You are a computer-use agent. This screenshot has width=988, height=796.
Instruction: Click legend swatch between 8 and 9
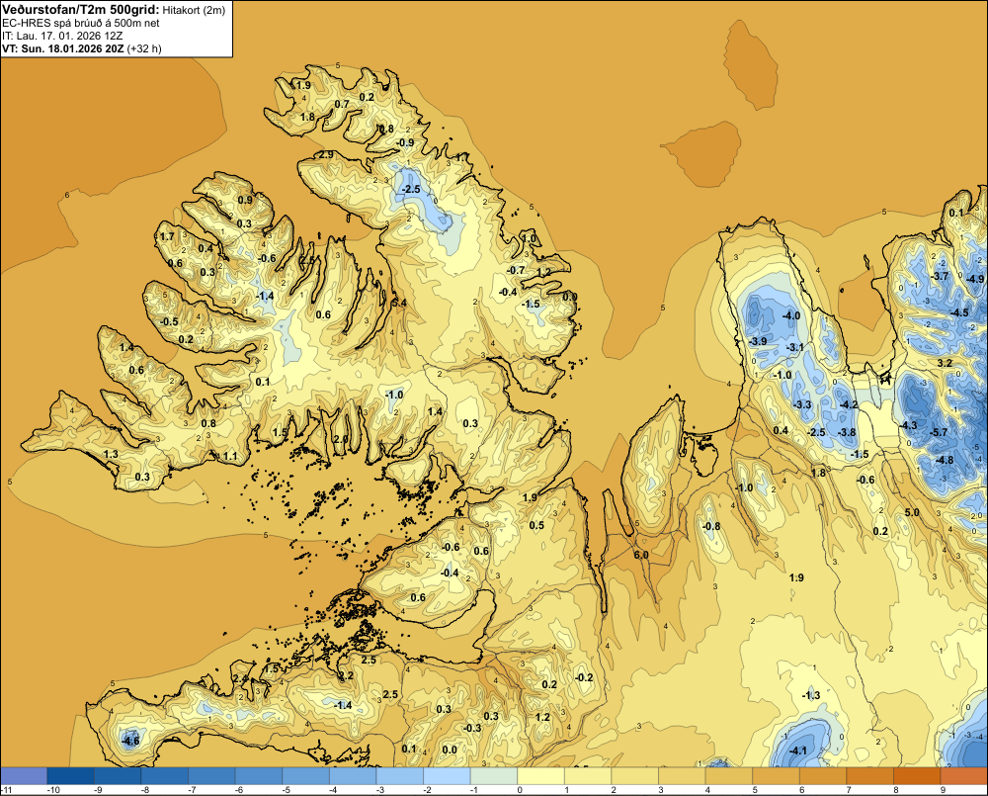click(918, 775)
